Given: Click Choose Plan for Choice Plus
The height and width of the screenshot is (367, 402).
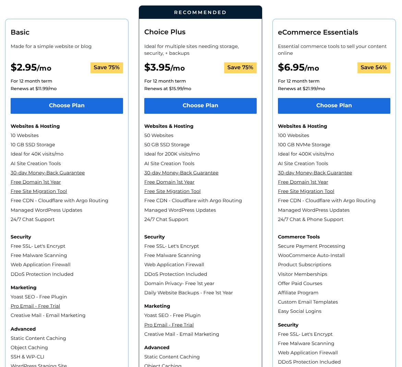Looking at the screenshot, I should click(x=200, y=106).
